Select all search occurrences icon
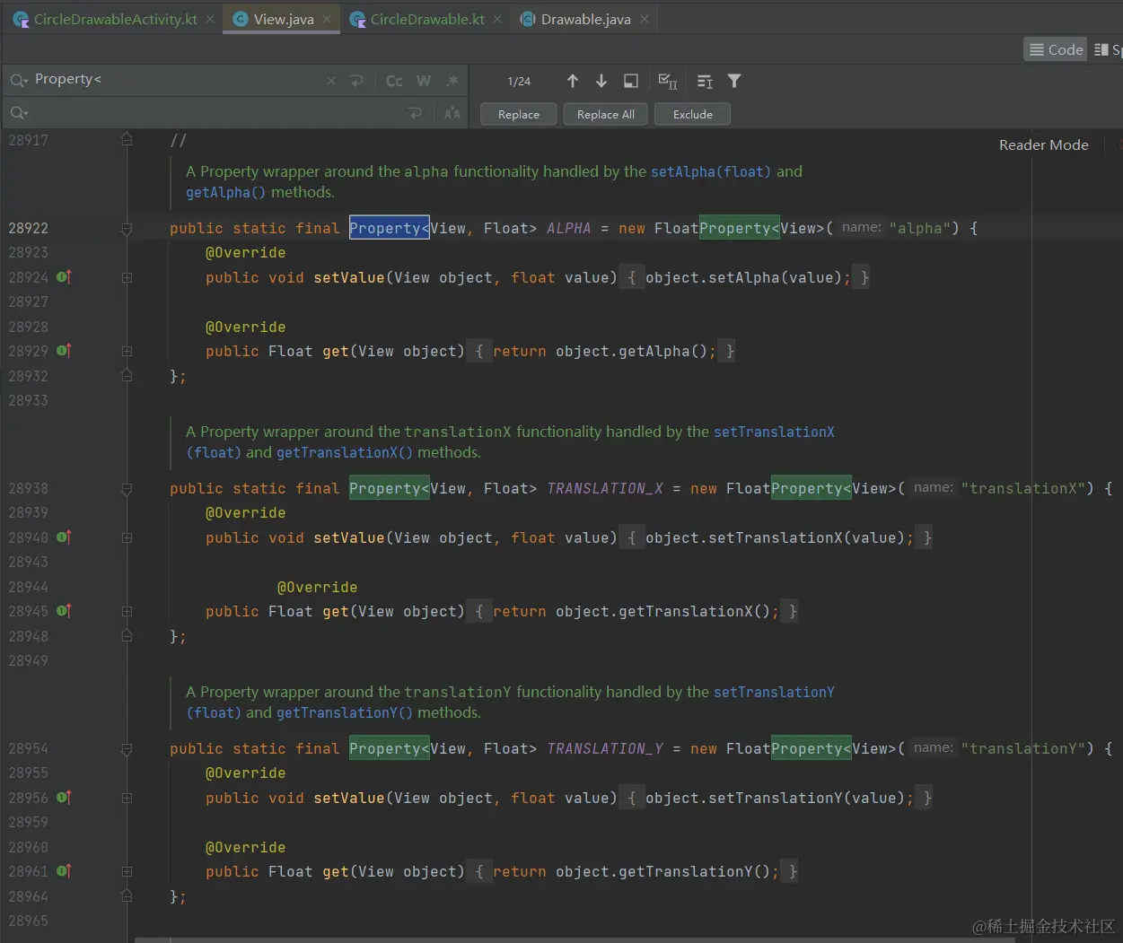Screen dimensions: 1123x943 coord(668,81)
